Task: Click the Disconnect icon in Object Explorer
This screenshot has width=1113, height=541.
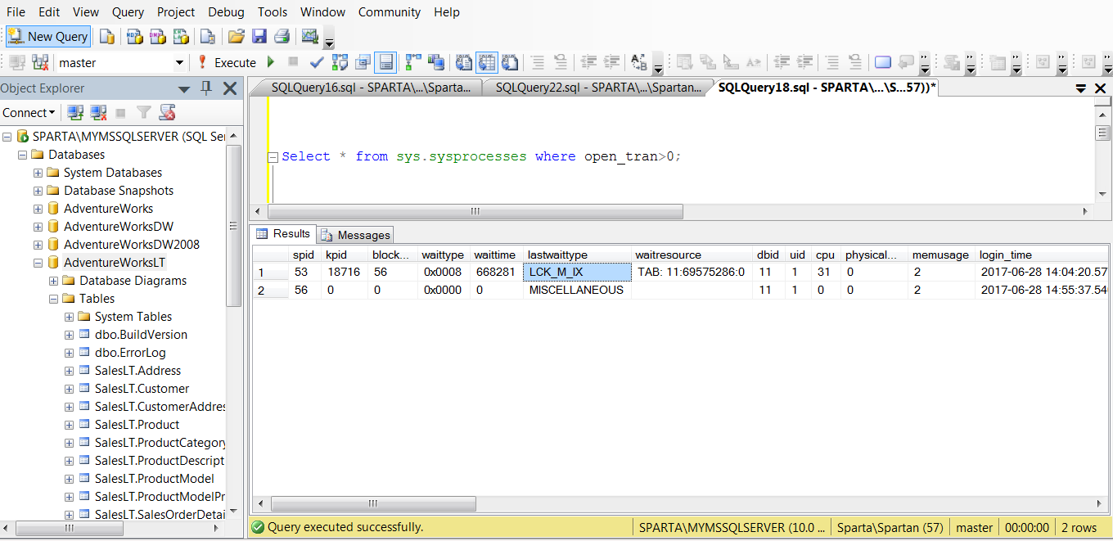Action: pyautogui.click(x=98, y=112)
